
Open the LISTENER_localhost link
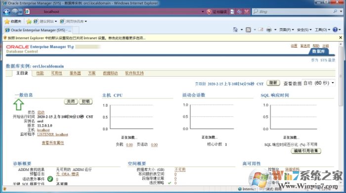click(52, 134)
